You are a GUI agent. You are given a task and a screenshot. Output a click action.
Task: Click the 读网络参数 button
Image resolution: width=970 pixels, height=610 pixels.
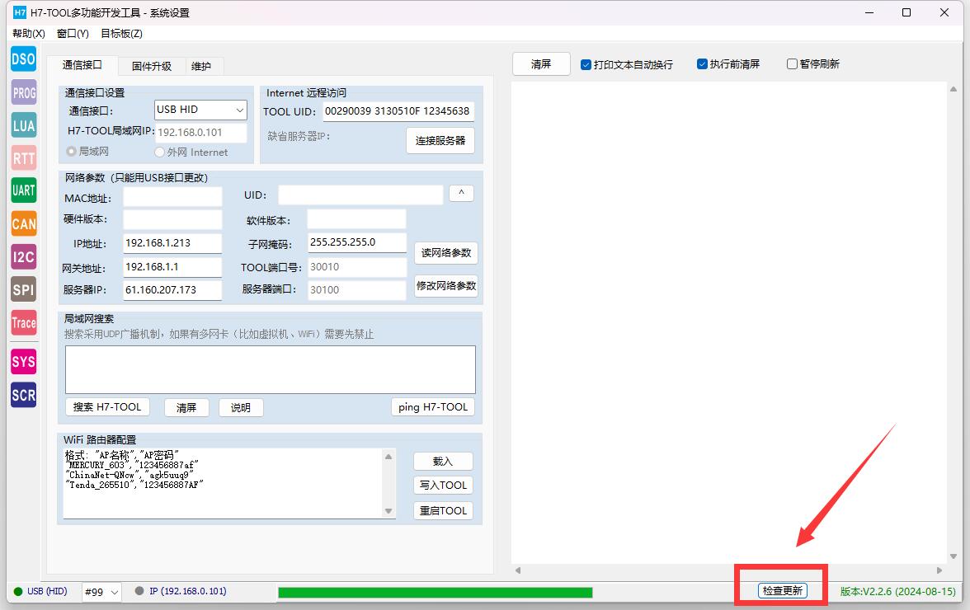click(446, 253)
